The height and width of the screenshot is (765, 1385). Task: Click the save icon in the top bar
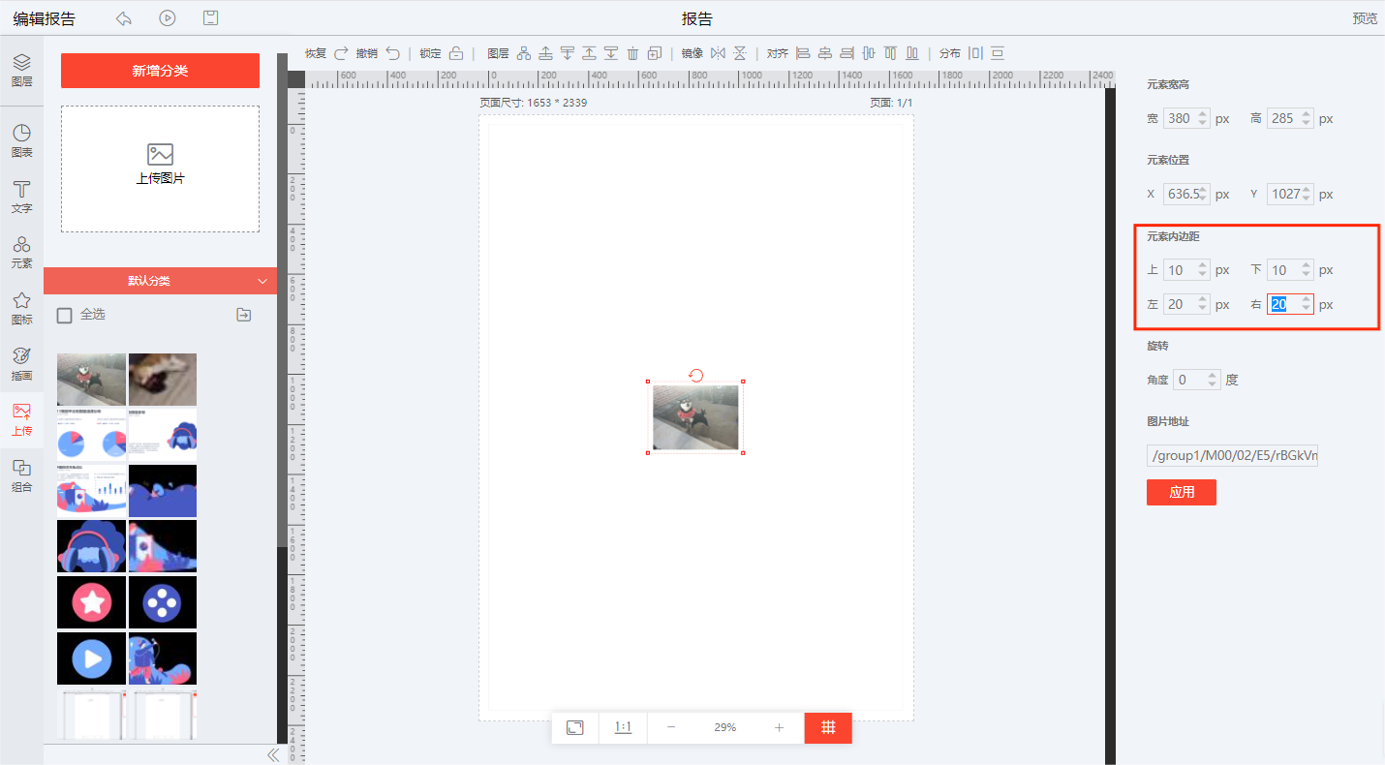point(210,18)
